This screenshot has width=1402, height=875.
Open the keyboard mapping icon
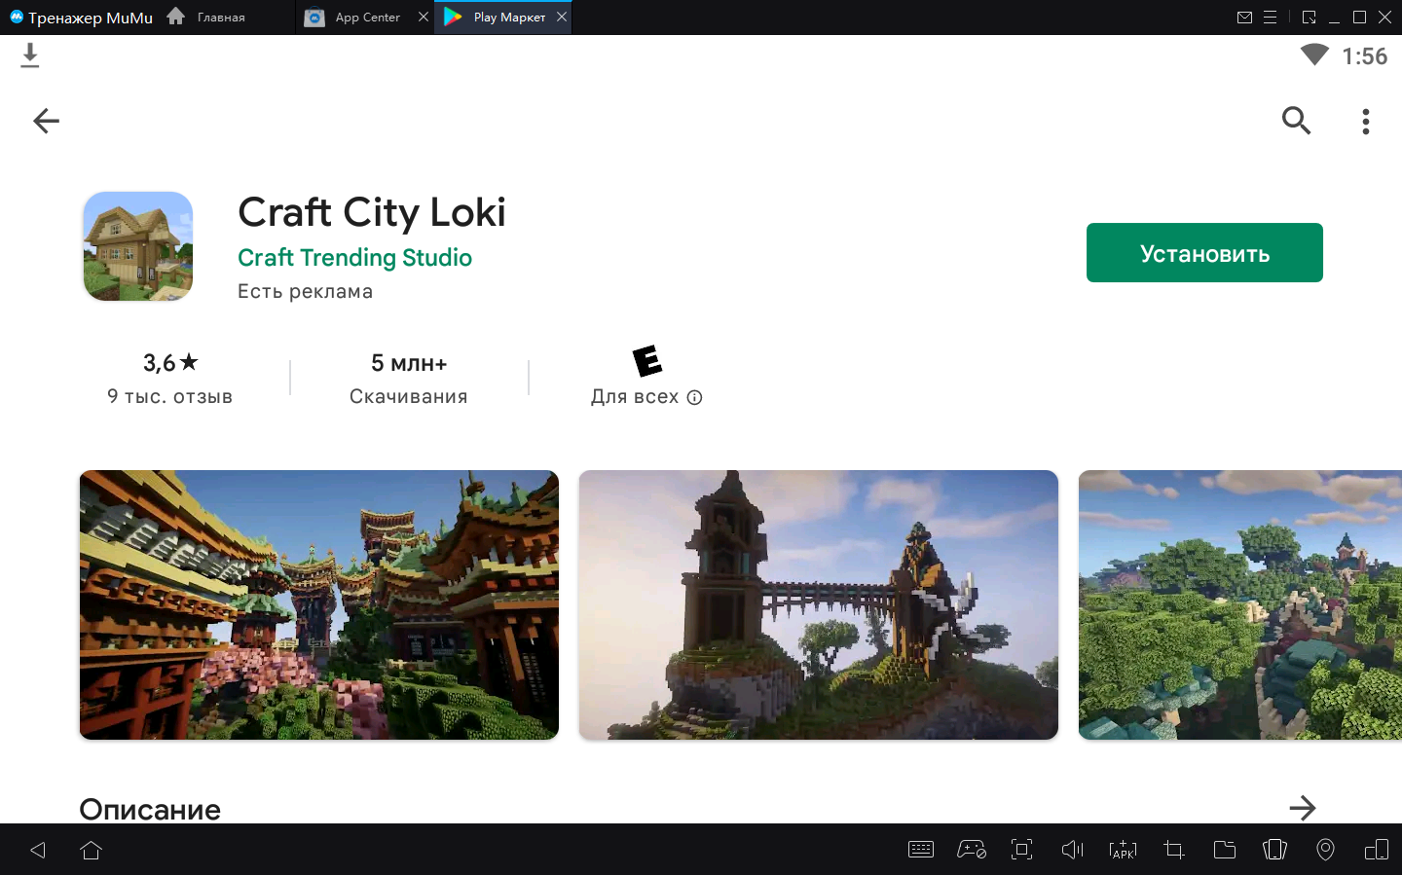point(920,850)
